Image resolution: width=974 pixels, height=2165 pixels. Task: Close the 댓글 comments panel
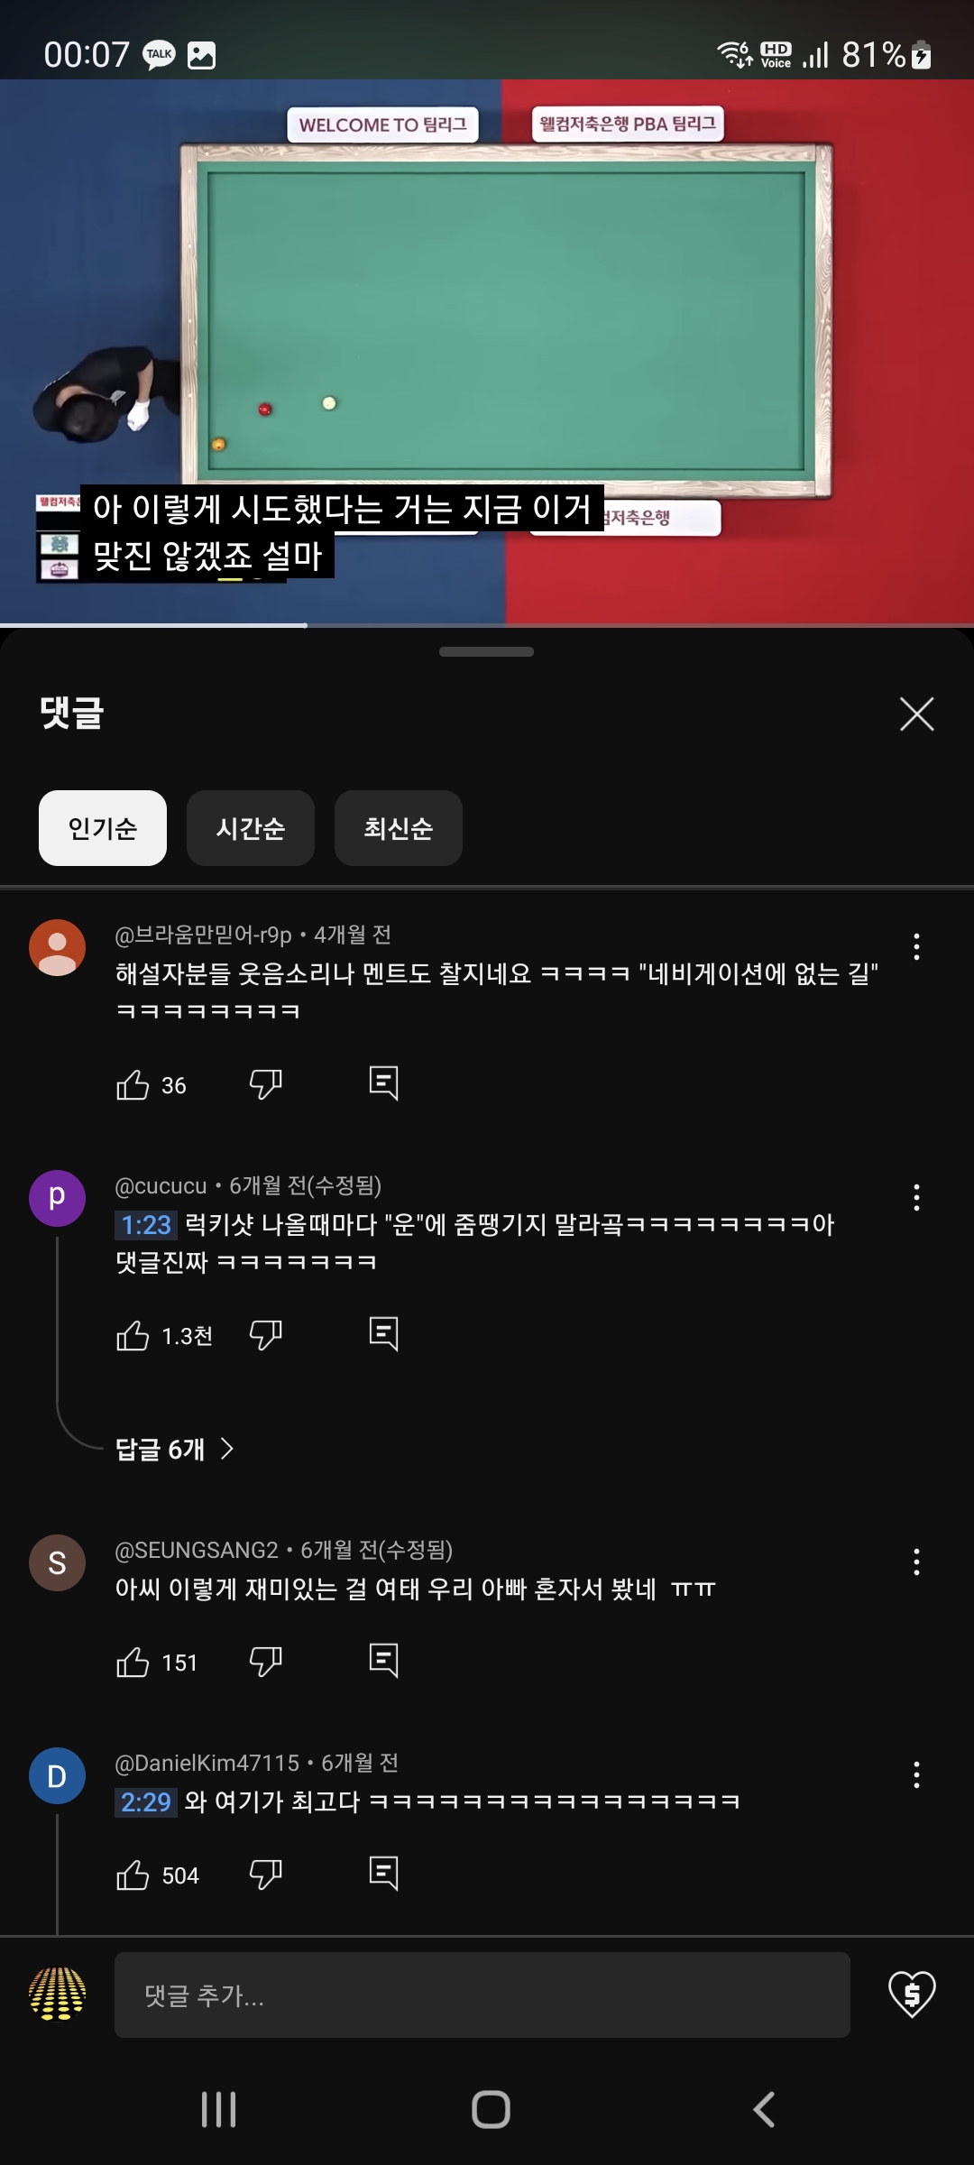point(916,714)
